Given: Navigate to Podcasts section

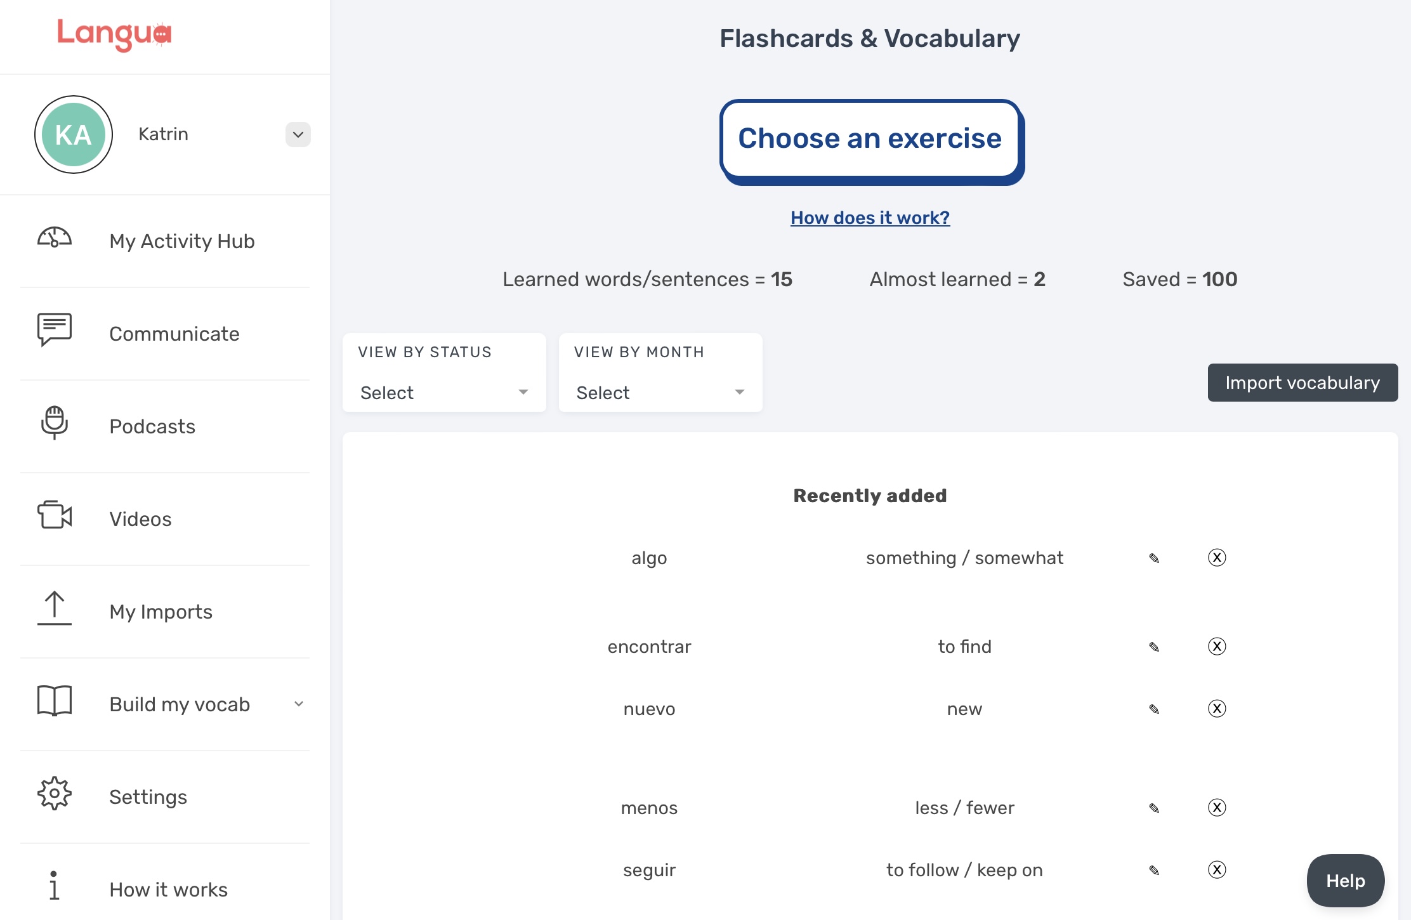Looking at the screenshot, I should pyautogui.click(x=164, y=424).
